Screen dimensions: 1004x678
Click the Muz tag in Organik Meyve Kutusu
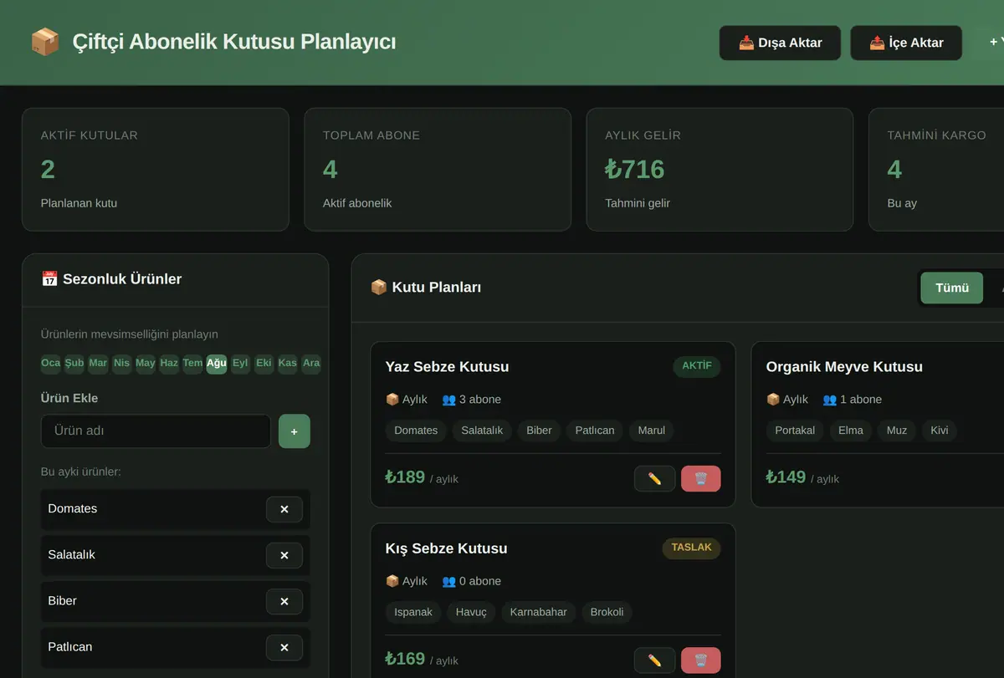click(x=897, y=431)
